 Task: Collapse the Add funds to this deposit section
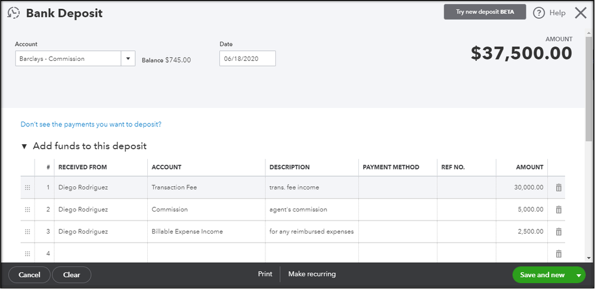pyautogui.click(x=24, y=146)
